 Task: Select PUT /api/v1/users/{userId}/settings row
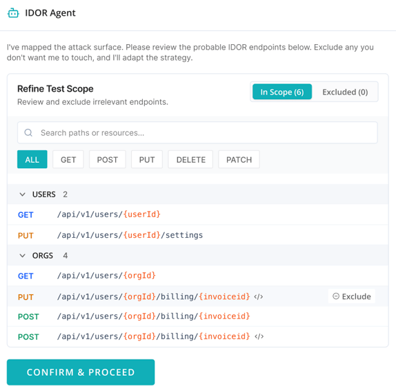click(x=198, y=235)
